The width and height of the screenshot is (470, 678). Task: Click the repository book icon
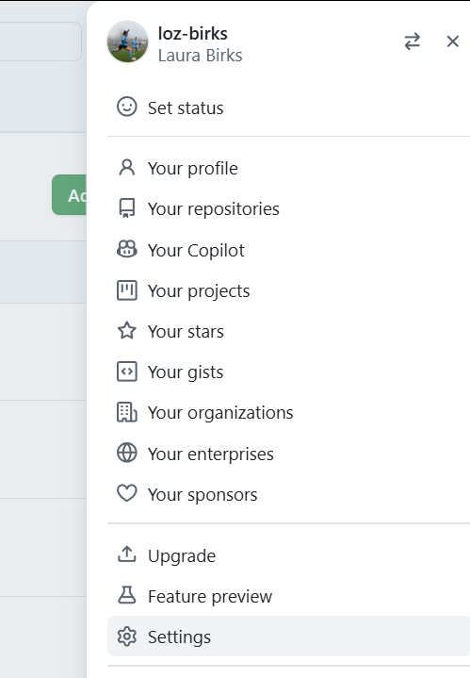[127, 208]
